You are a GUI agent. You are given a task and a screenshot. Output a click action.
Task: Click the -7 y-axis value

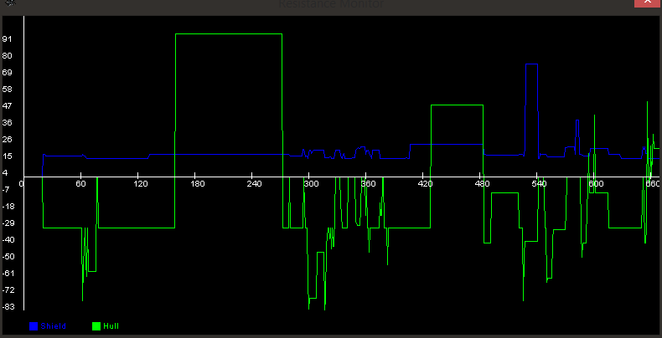[x=6, y=190]
